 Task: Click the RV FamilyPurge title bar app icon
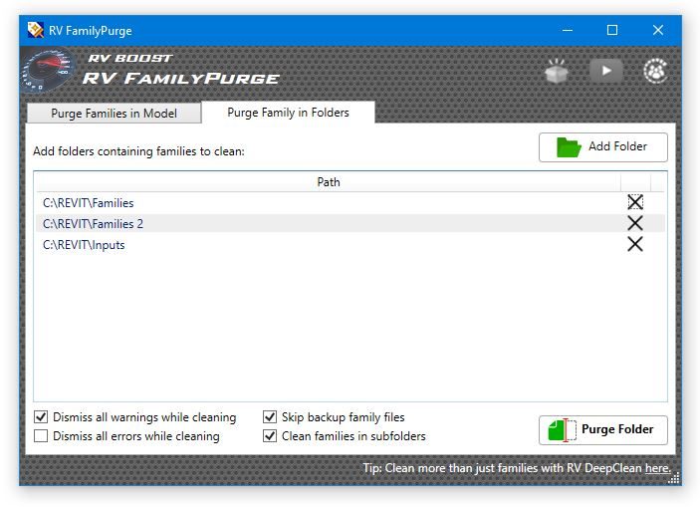pyautogui.click(x=35, y=30)
